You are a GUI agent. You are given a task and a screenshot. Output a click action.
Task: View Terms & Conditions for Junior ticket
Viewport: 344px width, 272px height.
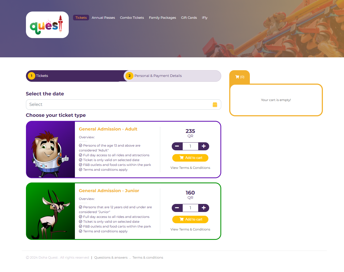190,229
